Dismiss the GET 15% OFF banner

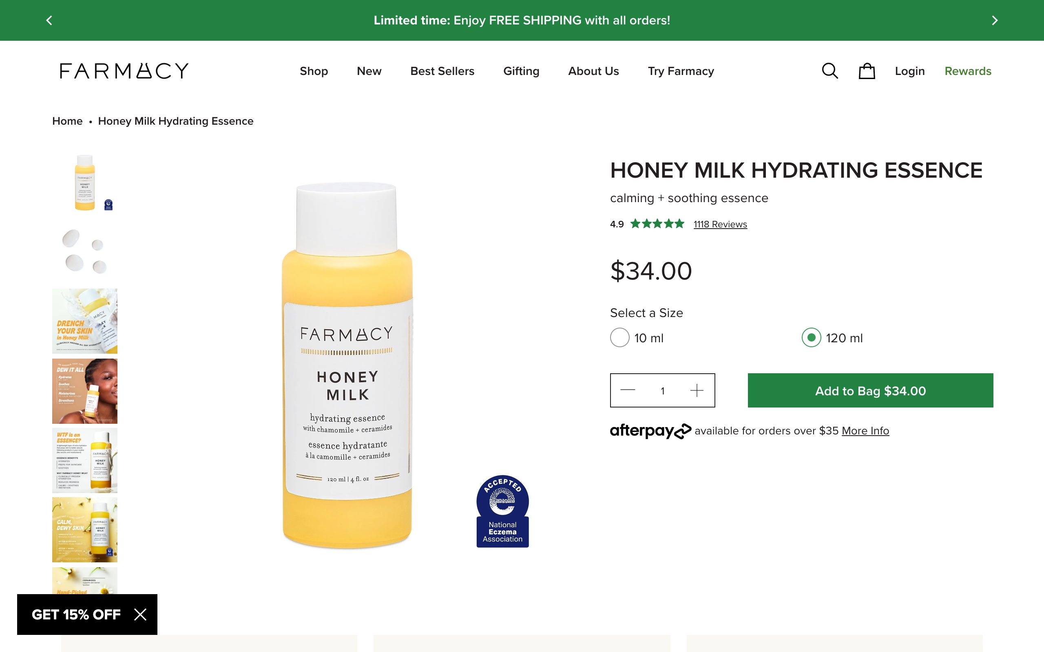(x=141, y=615)
